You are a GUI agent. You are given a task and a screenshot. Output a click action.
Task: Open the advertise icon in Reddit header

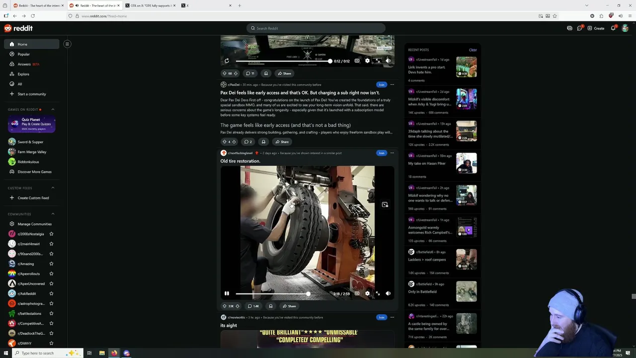click(x=569, y=28)
